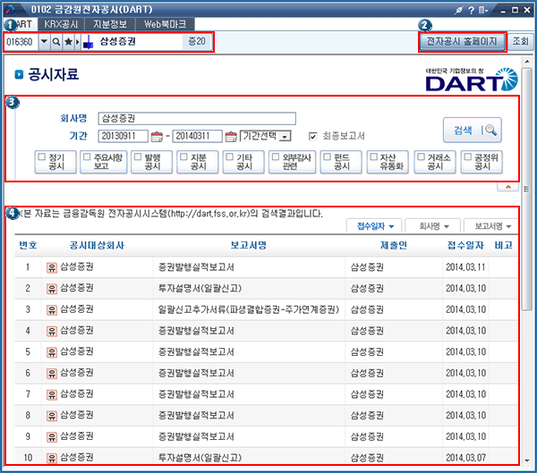Open favorites star icon in stock selector
537x473 pixels.
68,42
